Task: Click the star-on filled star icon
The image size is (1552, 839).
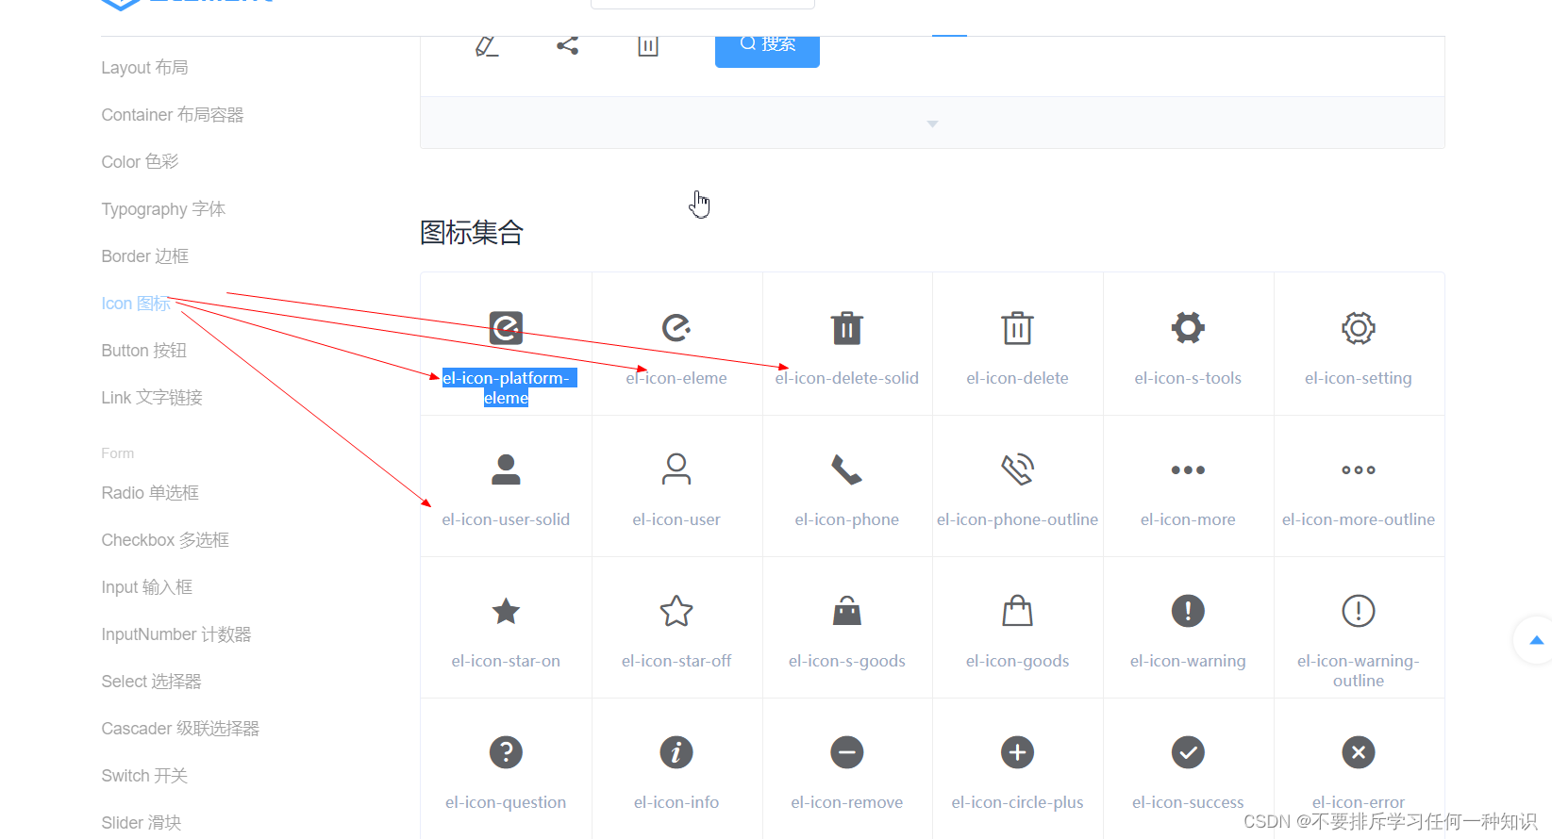Action: 506,611
